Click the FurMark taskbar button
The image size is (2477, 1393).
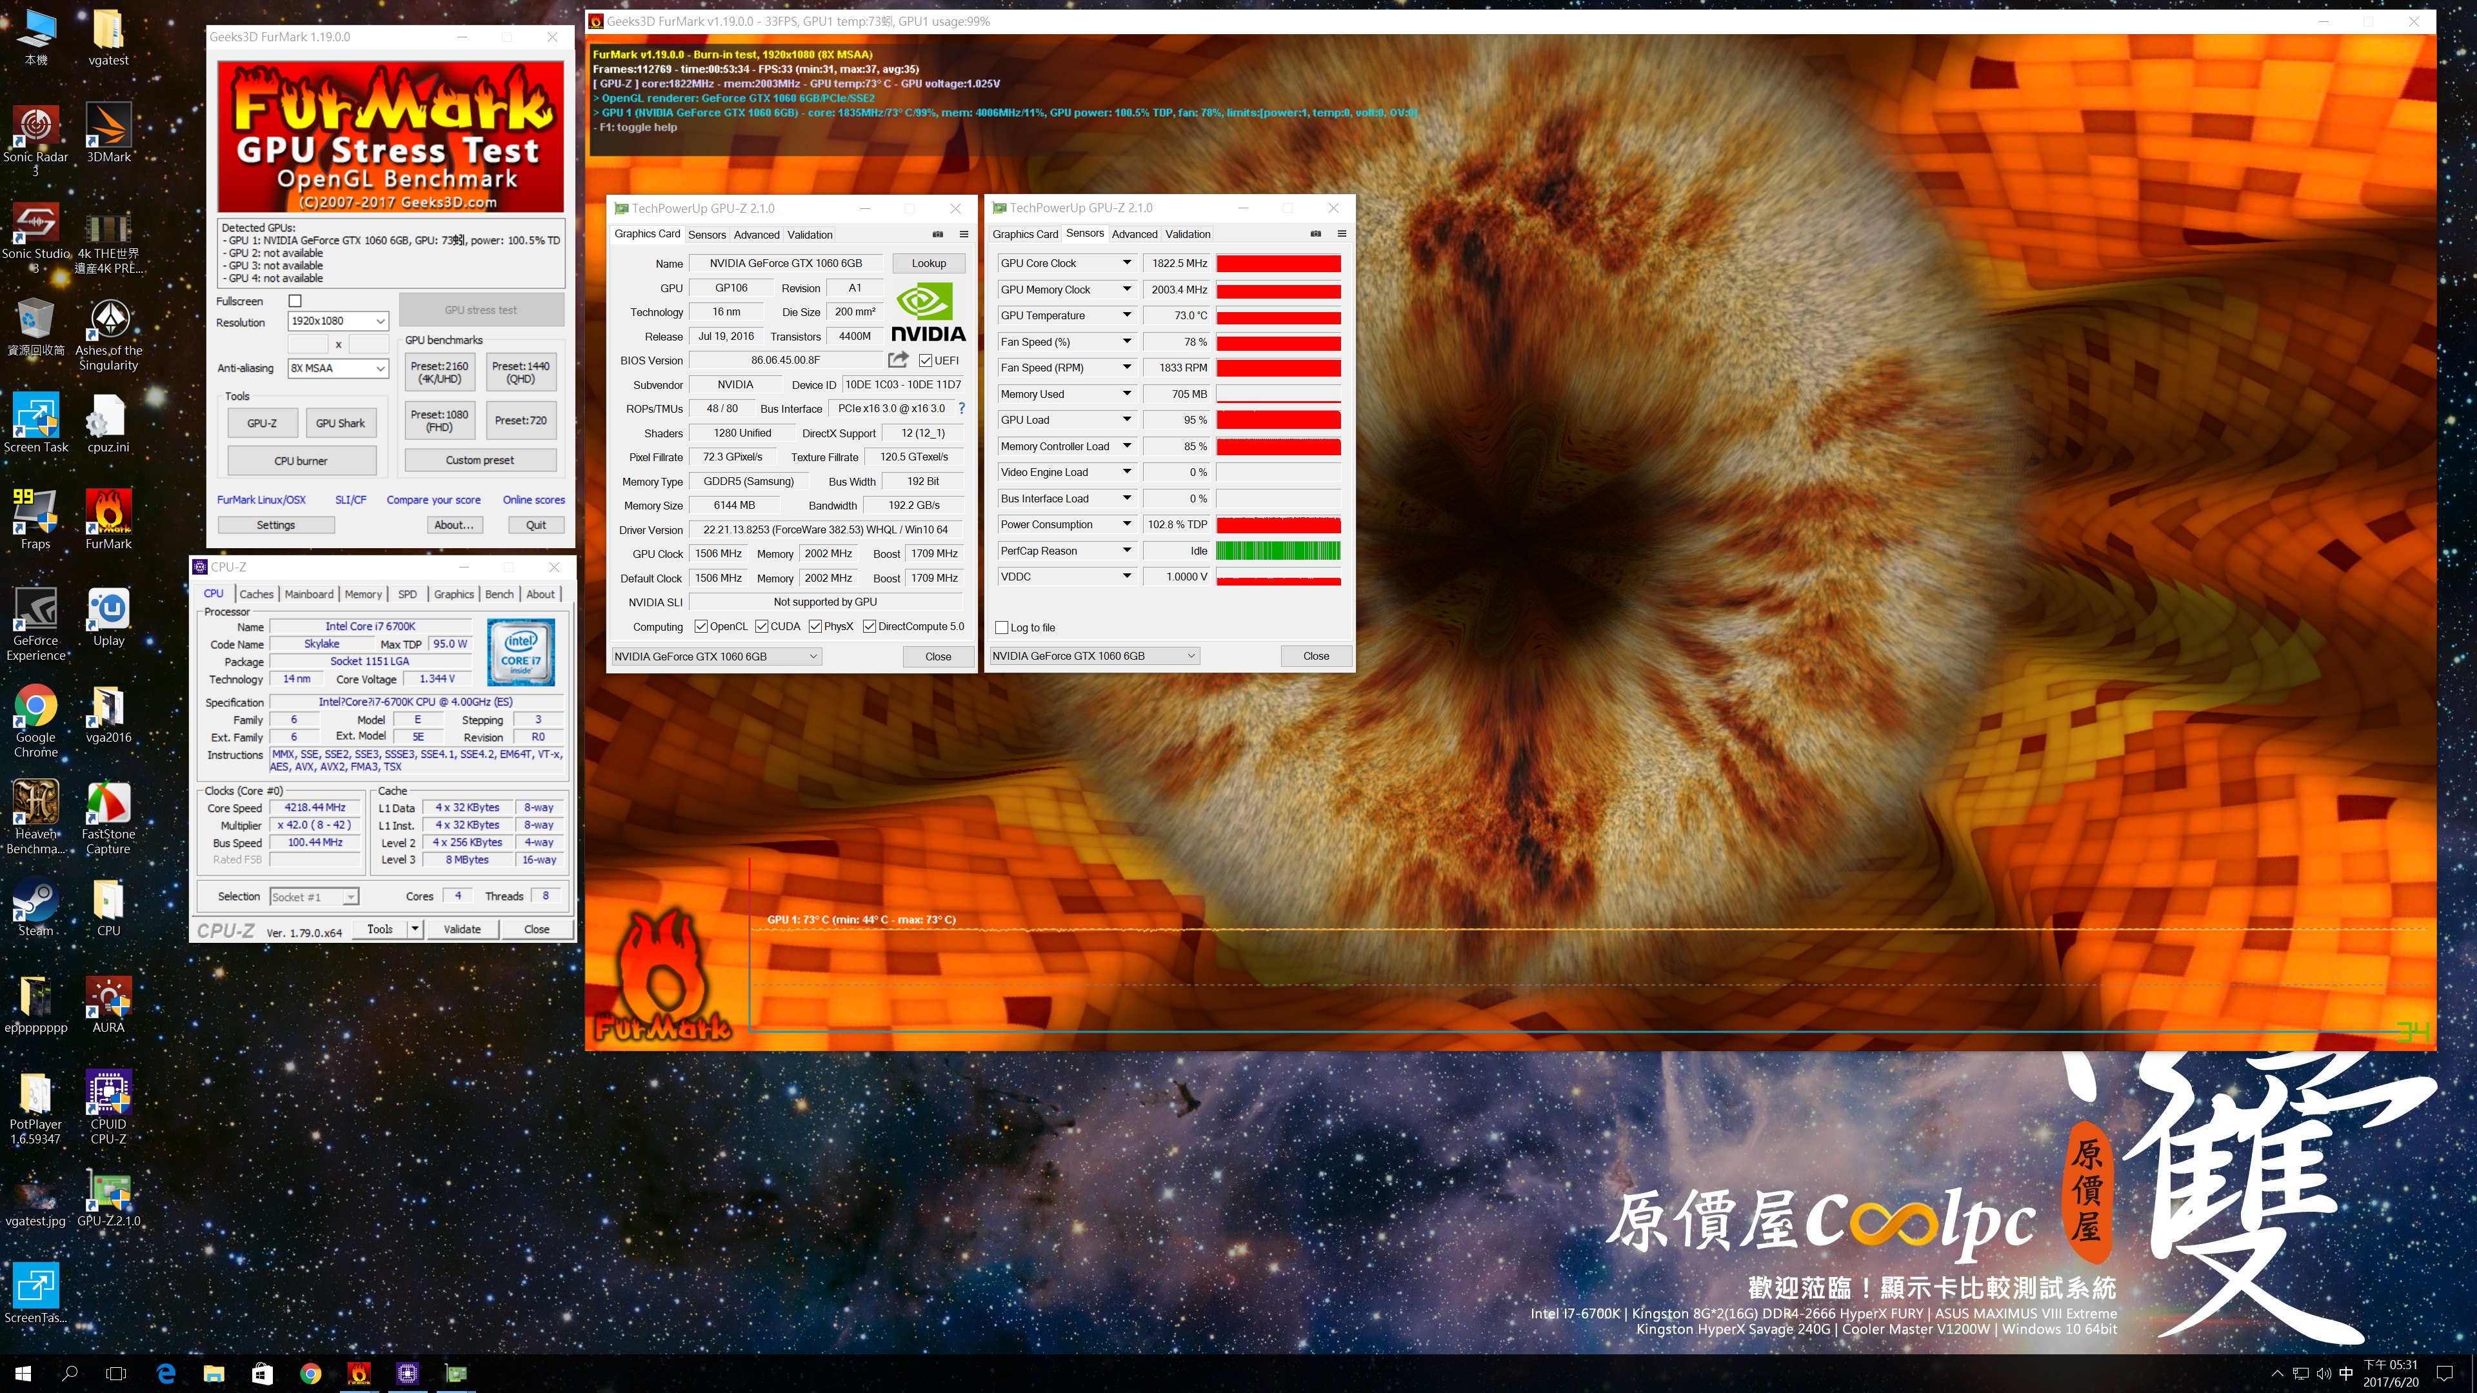(x=359, y=1373)
